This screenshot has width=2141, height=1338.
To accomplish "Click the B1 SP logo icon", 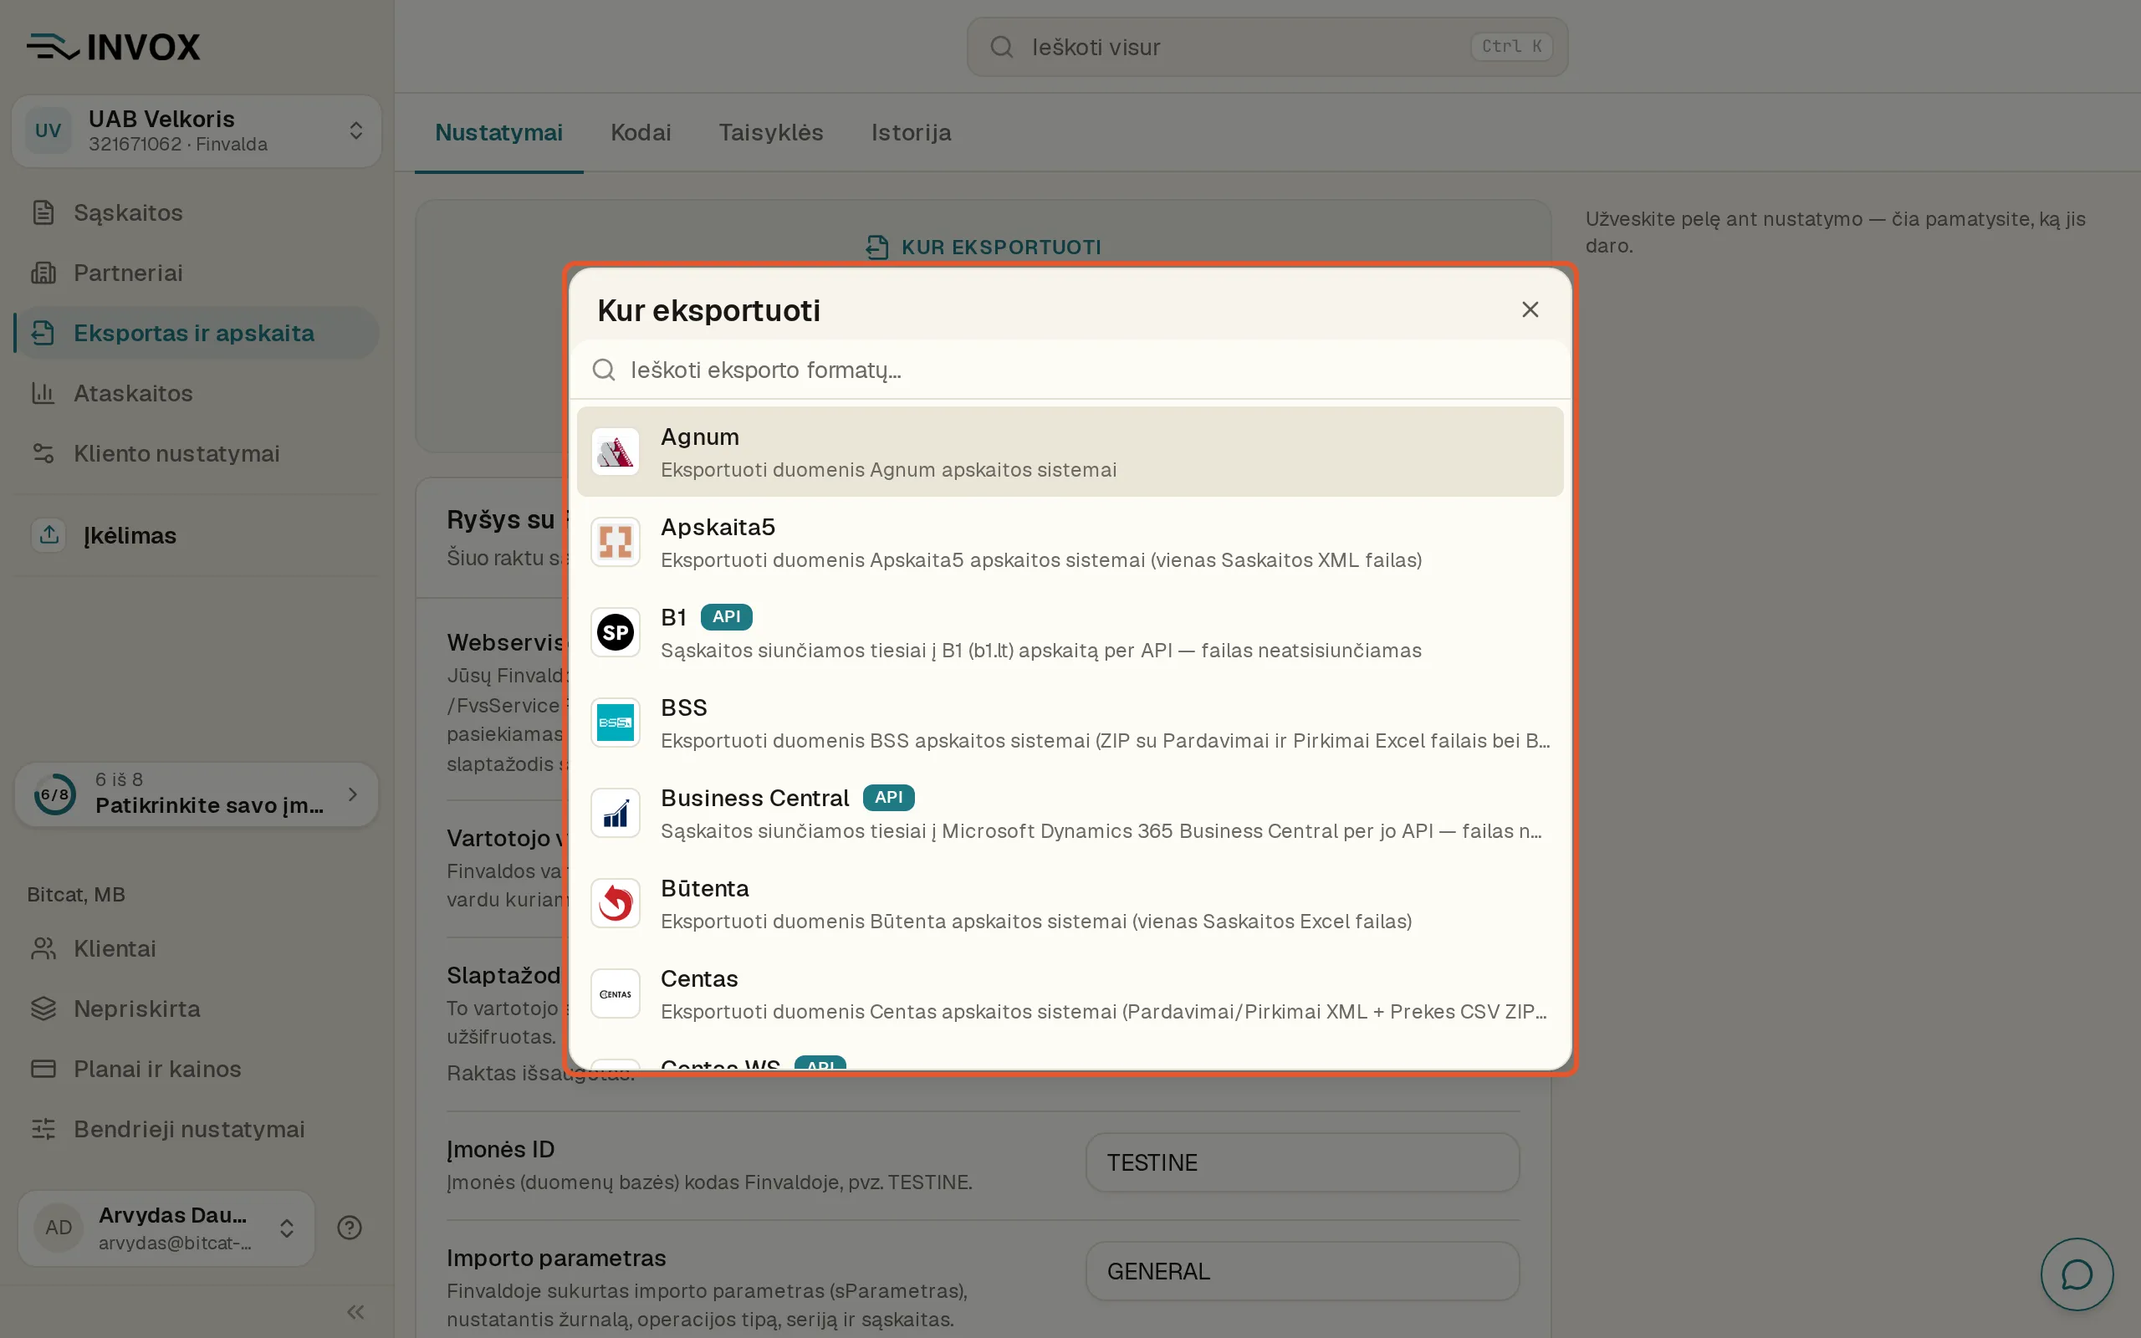I will point(615,632).
